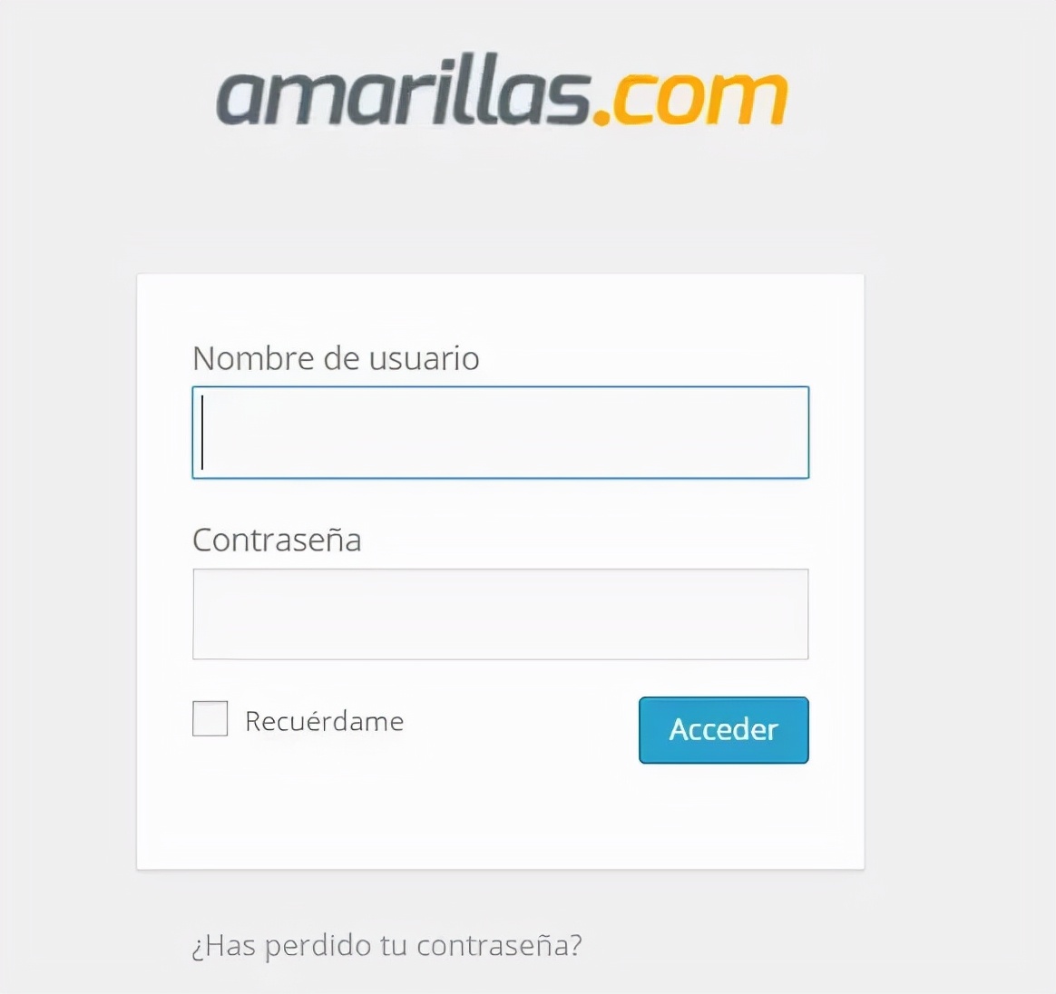
Task: Click empty area of white login panel
Action: coord(501,818)
